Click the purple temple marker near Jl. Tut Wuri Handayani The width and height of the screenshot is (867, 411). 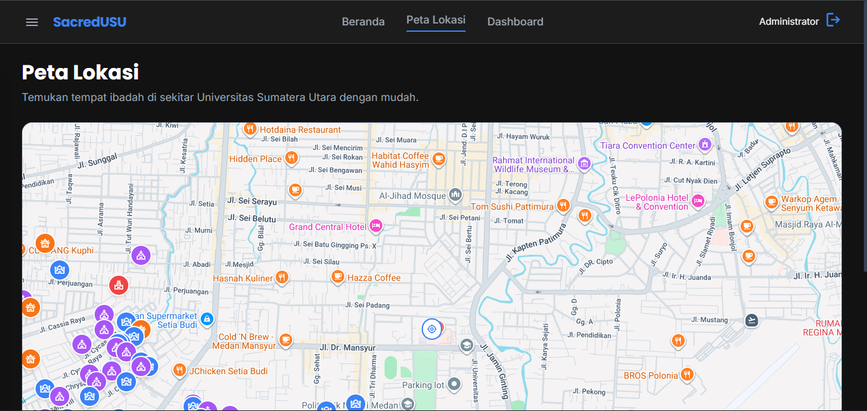click(141, 256)
